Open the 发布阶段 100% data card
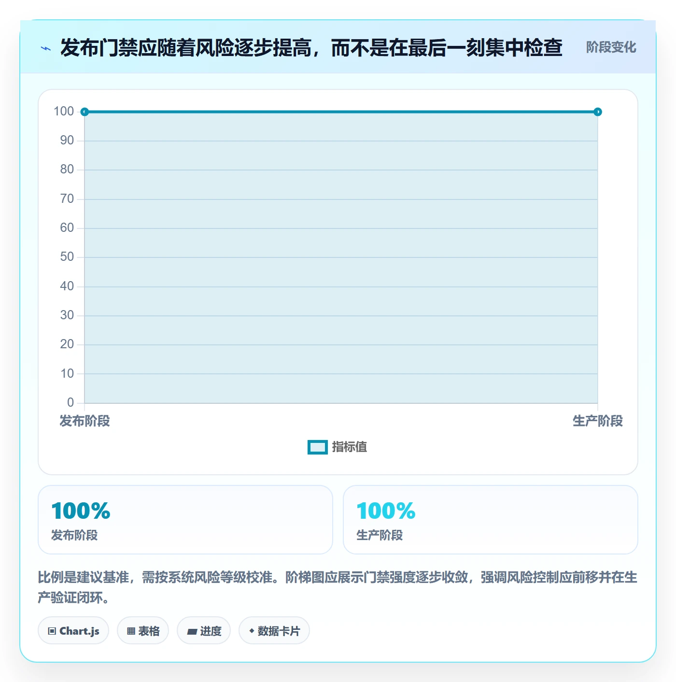 click(x=185, y=520)
